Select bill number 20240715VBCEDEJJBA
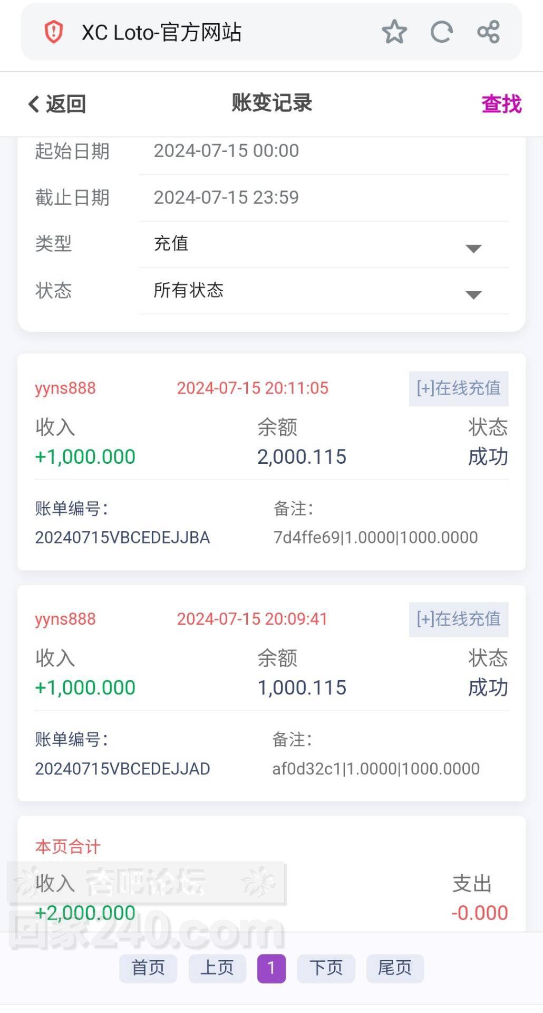This screenshot has width=543, height=1013. (122, 538)
